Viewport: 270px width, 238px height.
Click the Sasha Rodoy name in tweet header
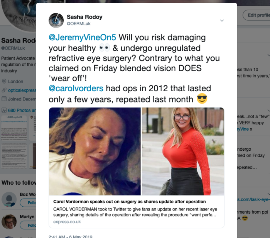click(x=84, y=17)
